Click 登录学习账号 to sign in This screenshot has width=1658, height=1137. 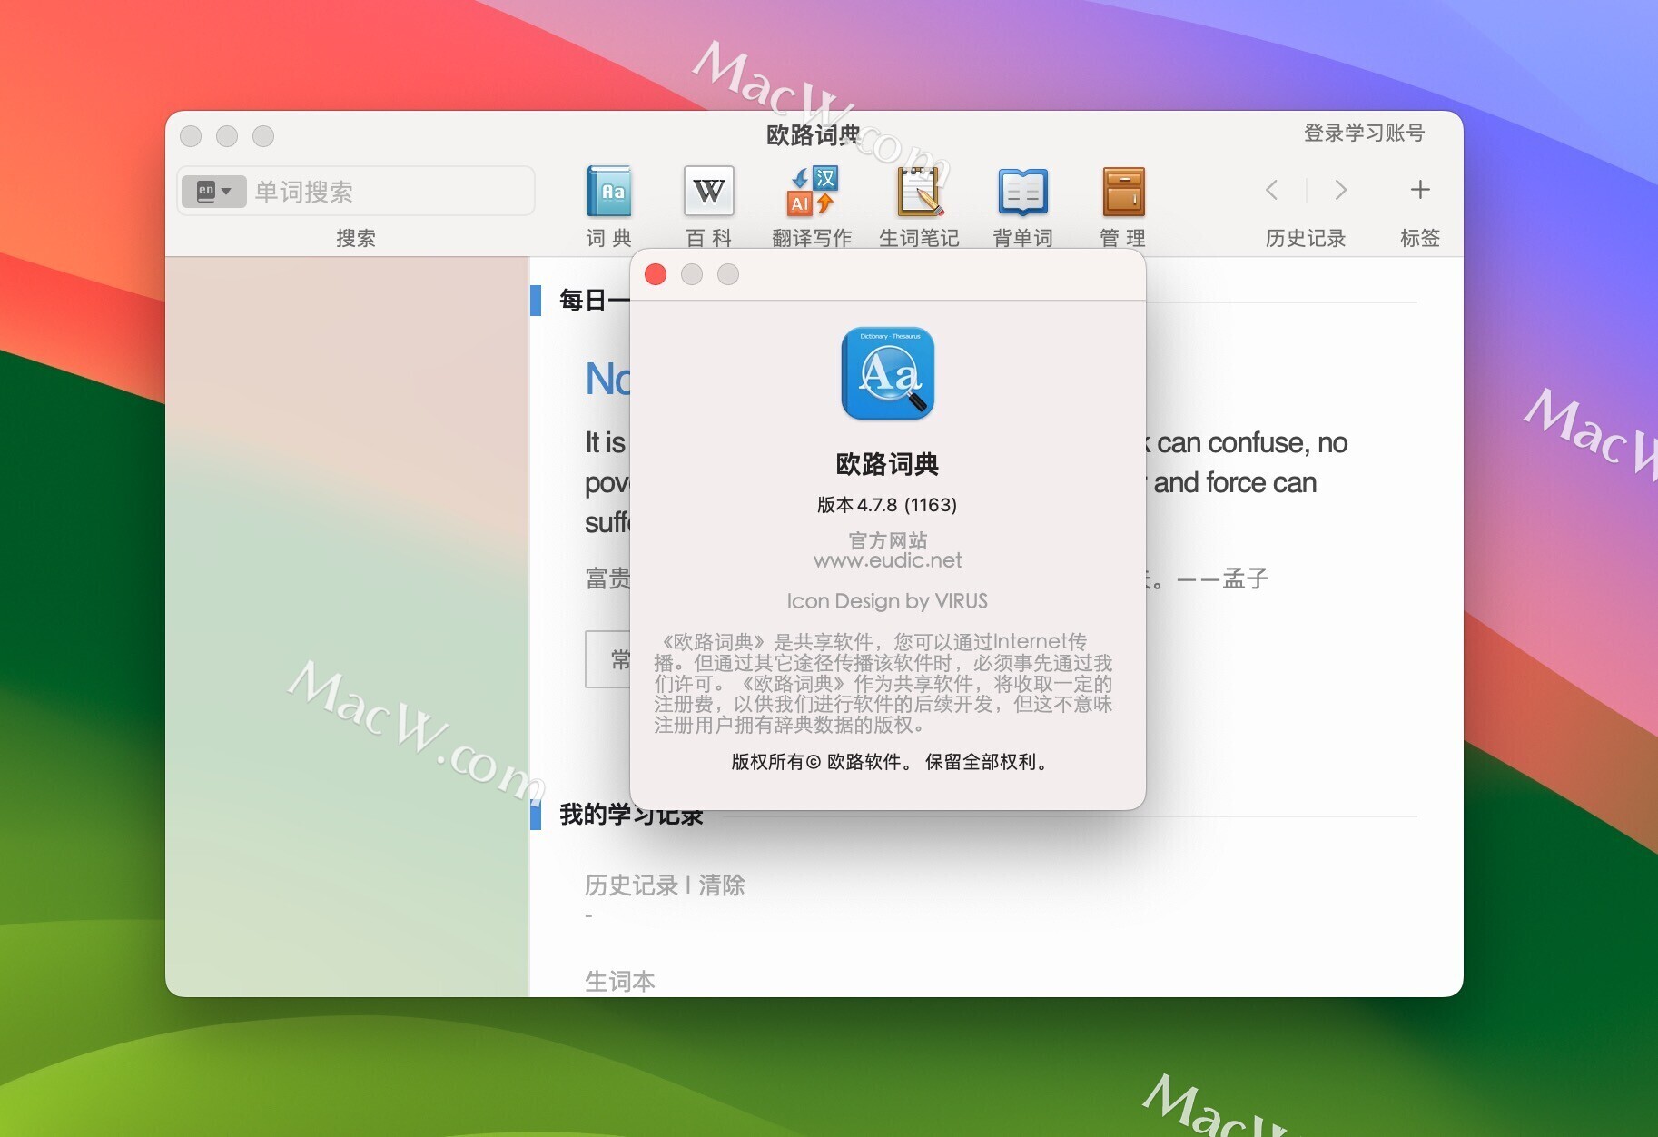1364,133
